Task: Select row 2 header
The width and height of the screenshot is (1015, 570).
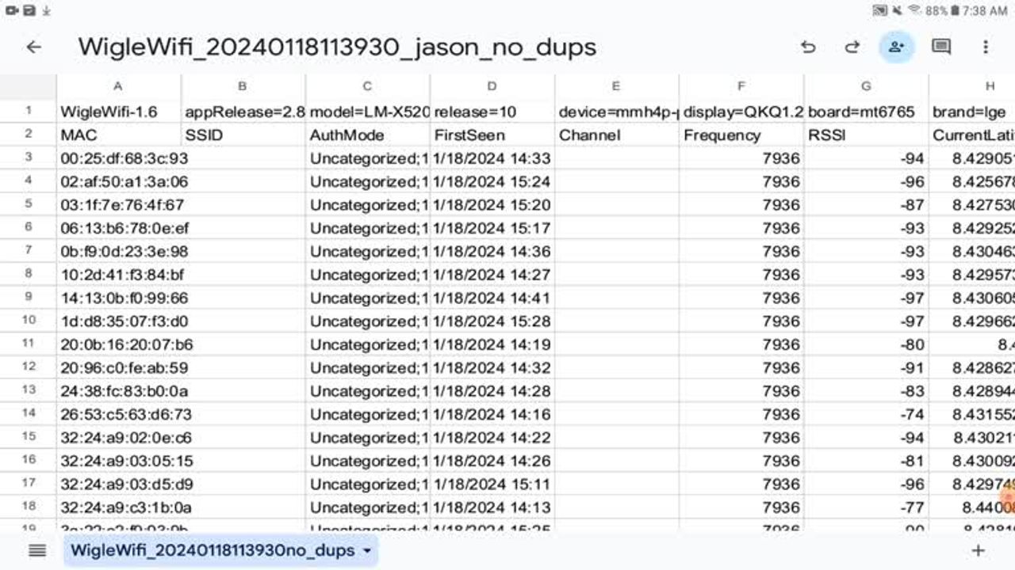Action: pos(29,135)
